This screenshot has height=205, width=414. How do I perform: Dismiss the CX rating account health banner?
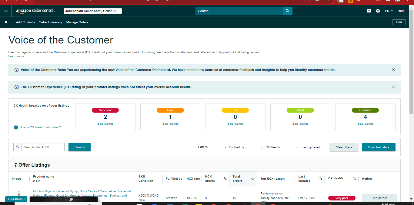click(393, 87)
